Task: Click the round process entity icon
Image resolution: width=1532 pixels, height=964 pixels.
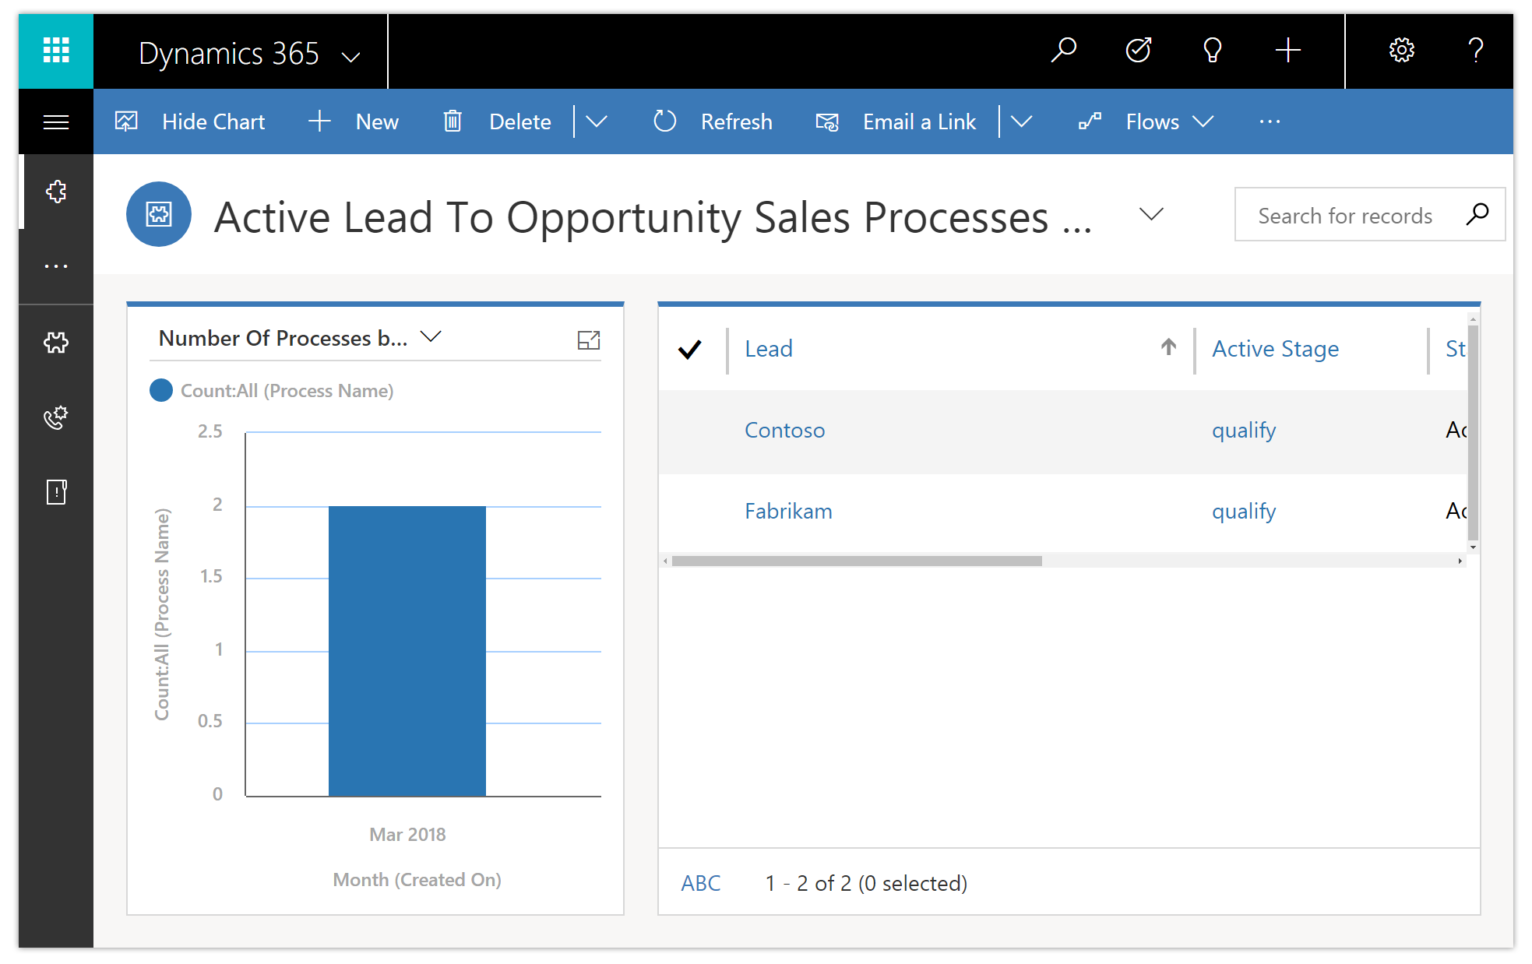Action: [x=159, y=214]
